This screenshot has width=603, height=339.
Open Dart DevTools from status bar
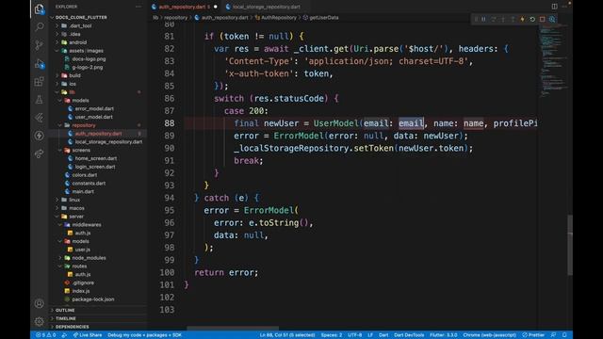(x=409, y=335)
